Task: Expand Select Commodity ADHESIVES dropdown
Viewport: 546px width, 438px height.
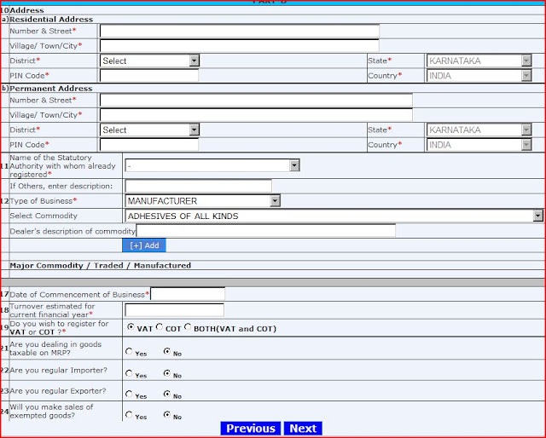Action: (x=334, y=216)
